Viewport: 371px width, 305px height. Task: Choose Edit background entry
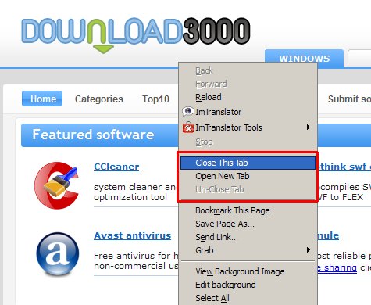point(248,285)
